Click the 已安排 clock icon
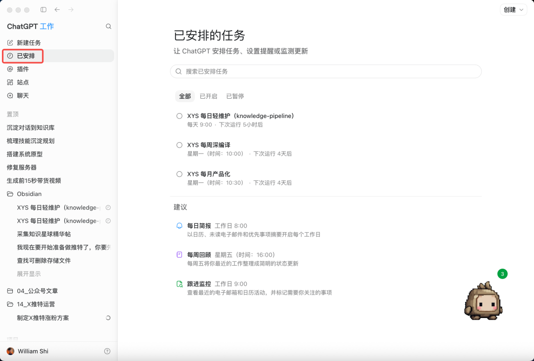Screen dimensions: 534x361 point(10,56)
